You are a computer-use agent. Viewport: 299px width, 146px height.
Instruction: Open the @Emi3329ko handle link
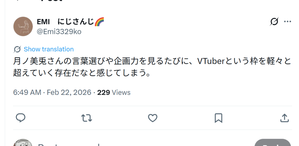click(59, 32)
